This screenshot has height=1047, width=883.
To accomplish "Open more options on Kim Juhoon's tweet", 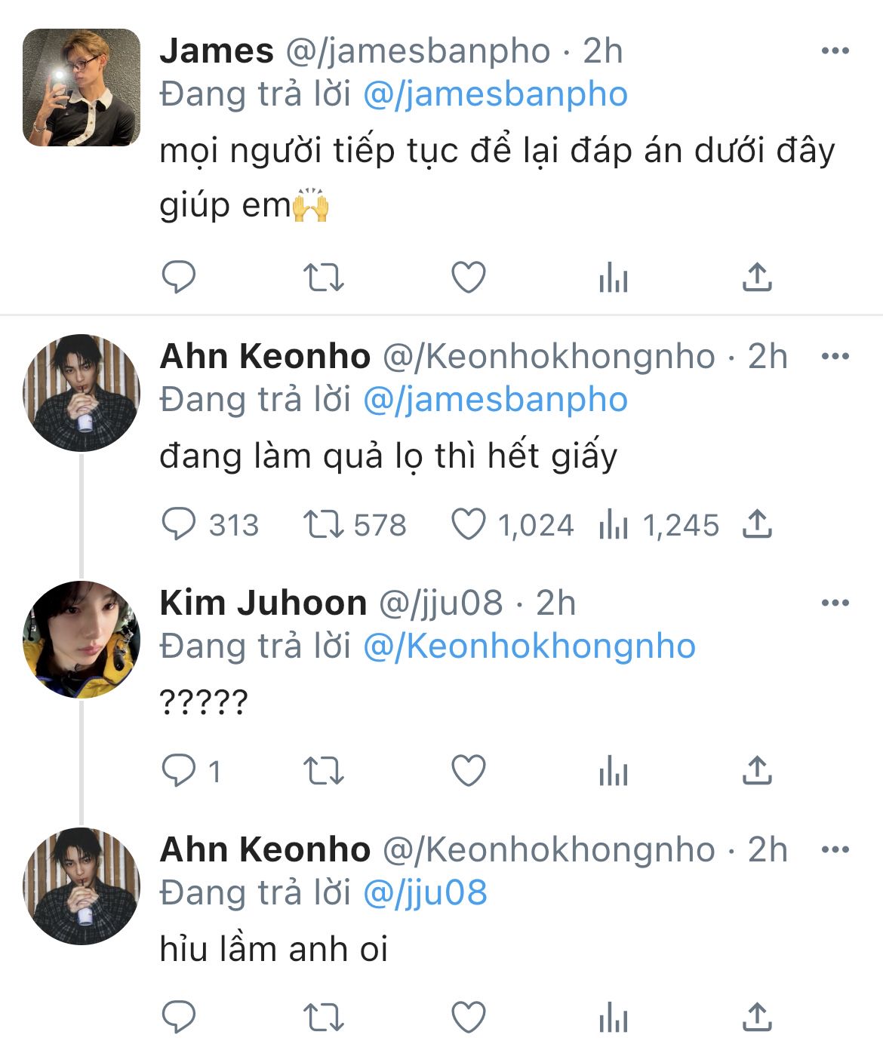I will coord(835,603).
